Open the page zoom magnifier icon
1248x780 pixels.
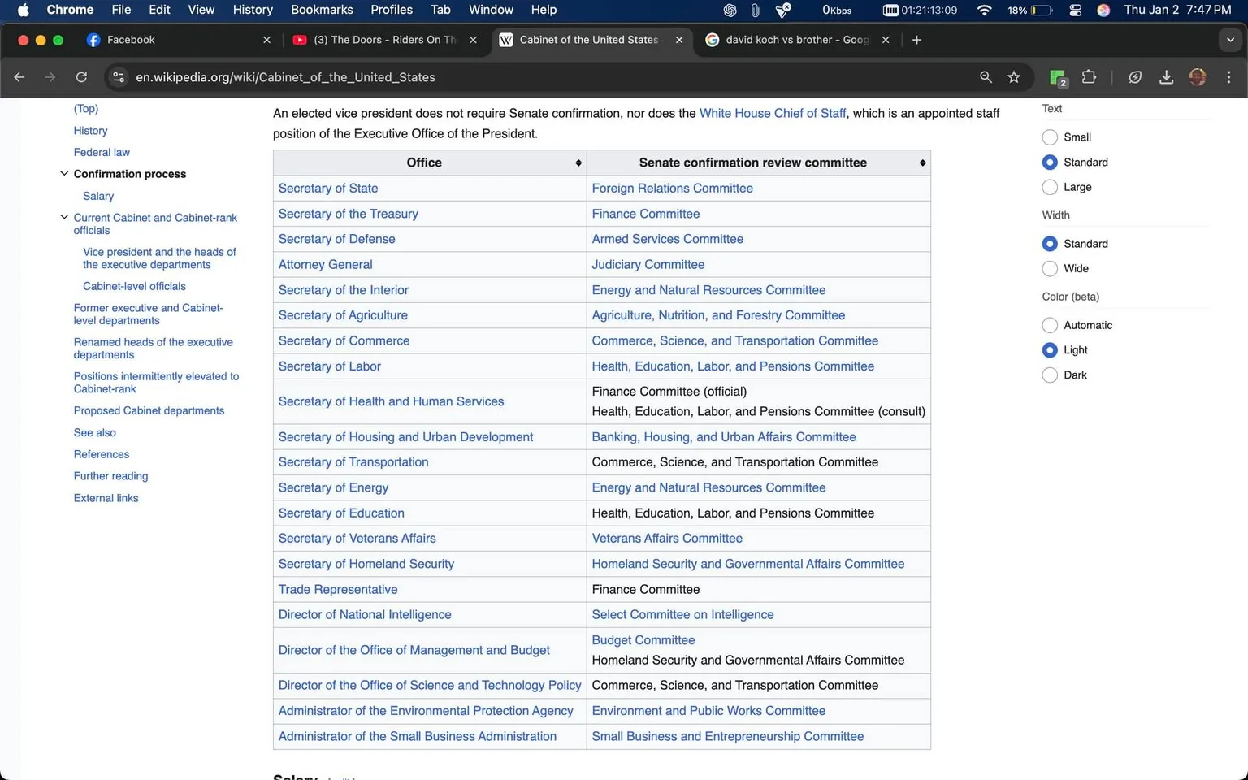click(x=986, y=76)
